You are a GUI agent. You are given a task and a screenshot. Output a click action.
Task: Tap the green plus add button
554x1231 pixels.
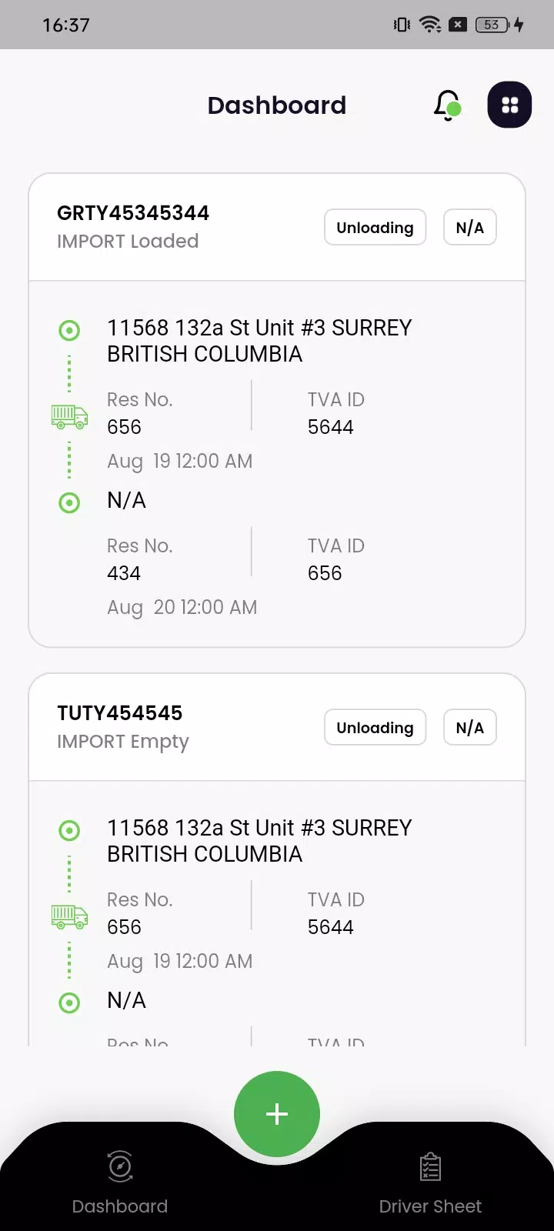(x=277, y=1113)
